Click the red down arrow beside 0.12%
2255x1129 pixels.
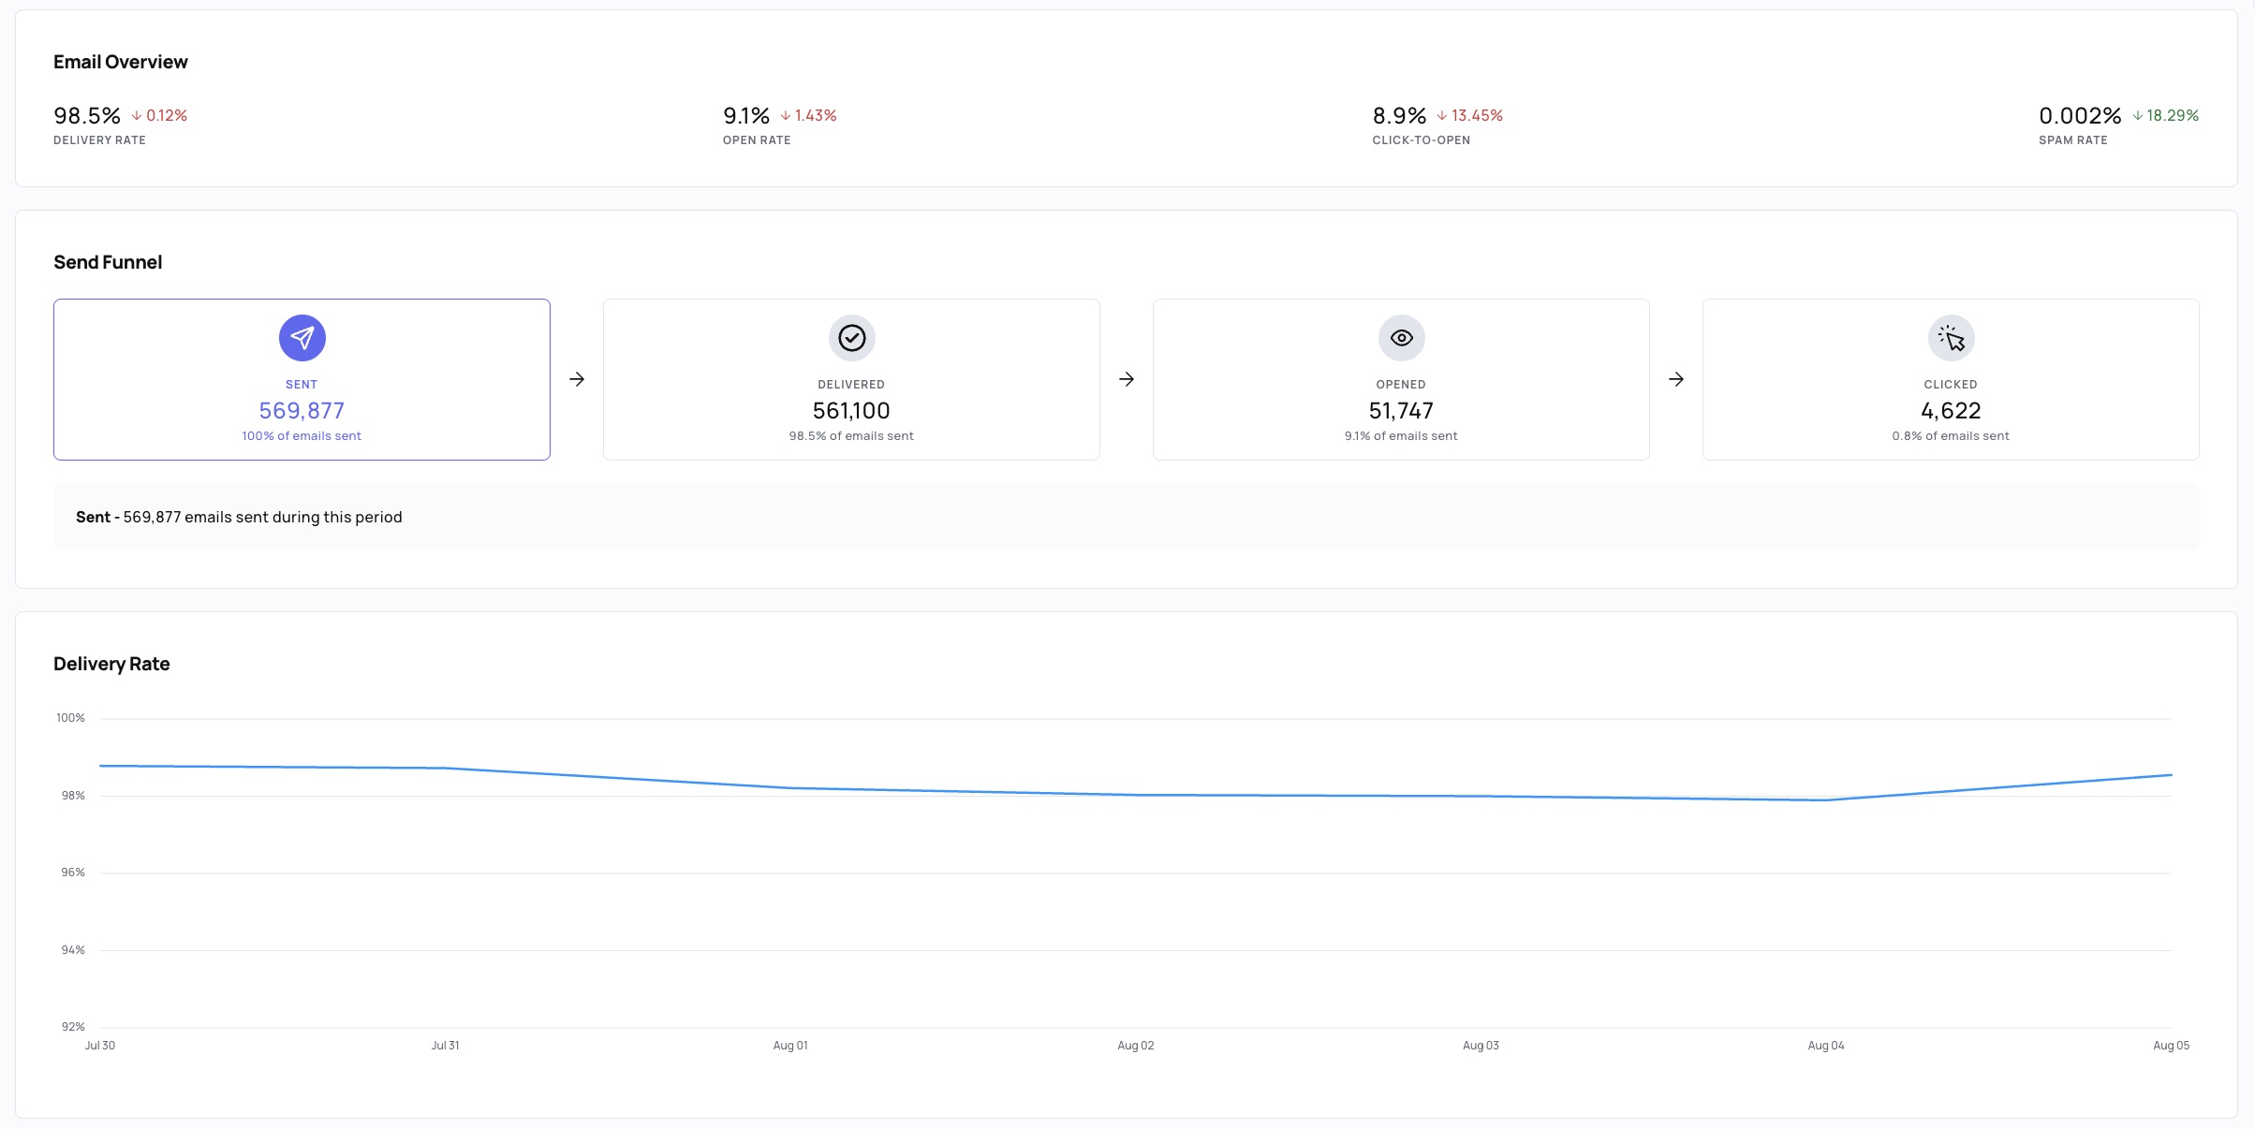[x=137, y=116]
